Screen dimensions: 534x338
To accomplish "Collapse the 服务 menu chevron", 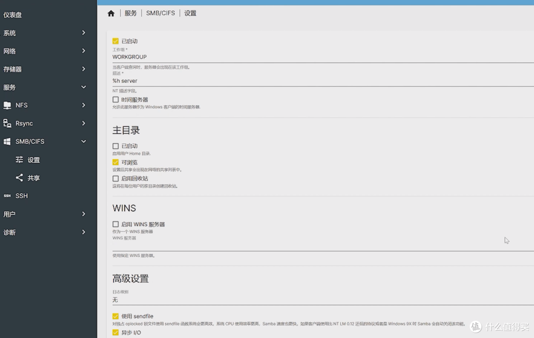I will pos(84,87).
